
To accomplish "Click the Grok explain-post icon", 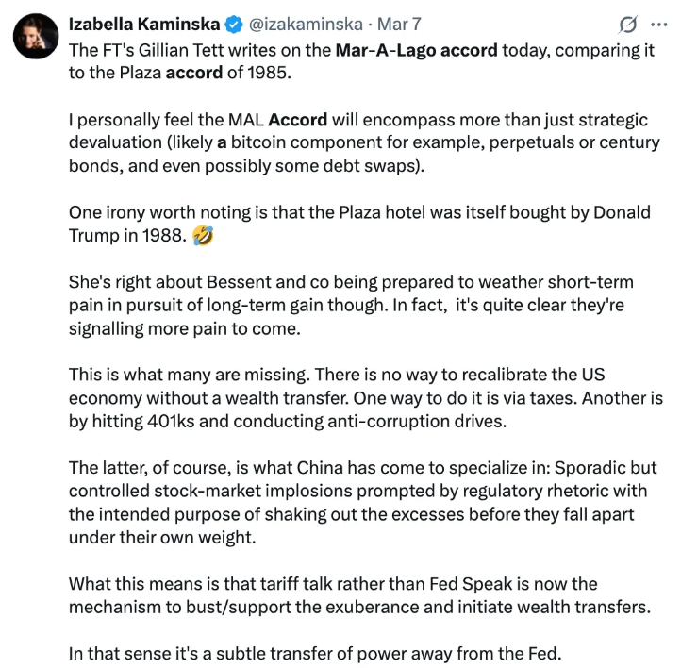I will pos(627,25).
